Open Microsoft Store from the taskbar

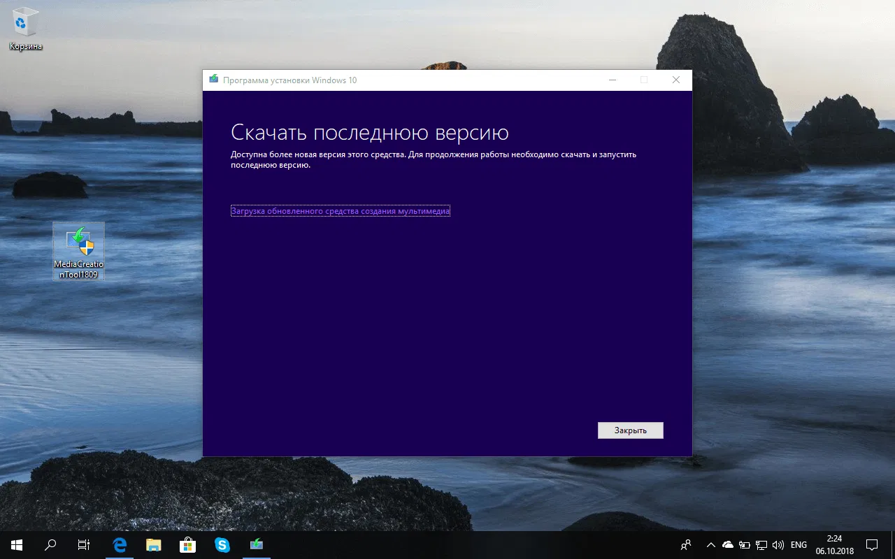pyautogui.click(x=187, y=544)
